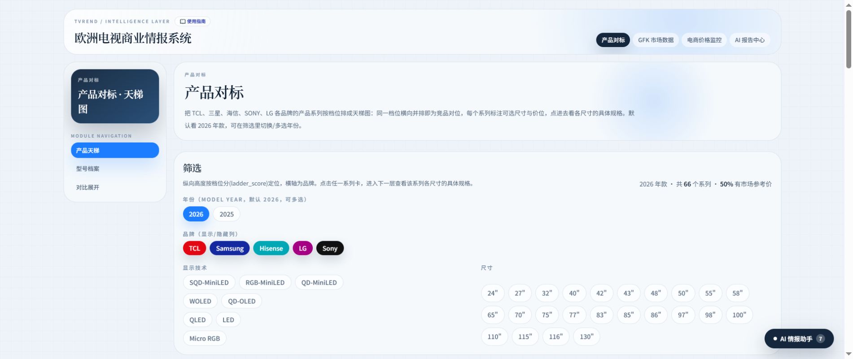Viewport: 853px width, 359px height.
Task: Switch to the 产品对标 top tab
Action: 613,40
